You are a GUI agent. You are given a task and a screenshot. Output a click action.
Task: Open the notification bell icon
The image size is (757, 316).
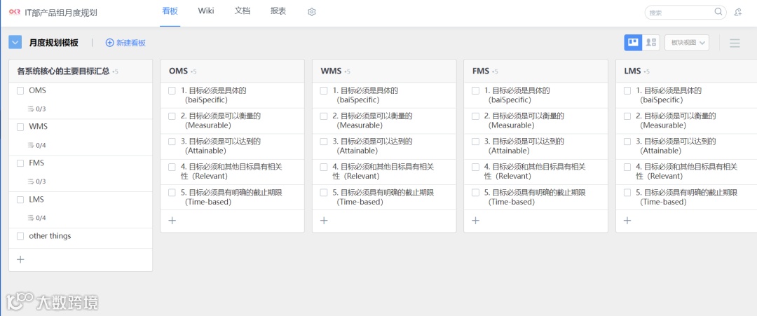pyautogui.click(x=737, y=12)
